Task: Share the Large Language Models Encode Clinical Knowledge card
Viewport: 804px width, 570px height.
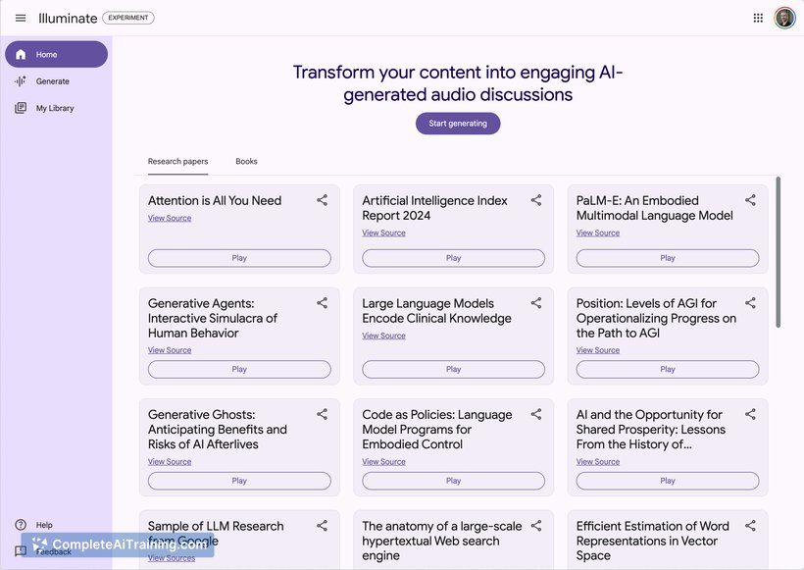Action: [x=536, y=303]
